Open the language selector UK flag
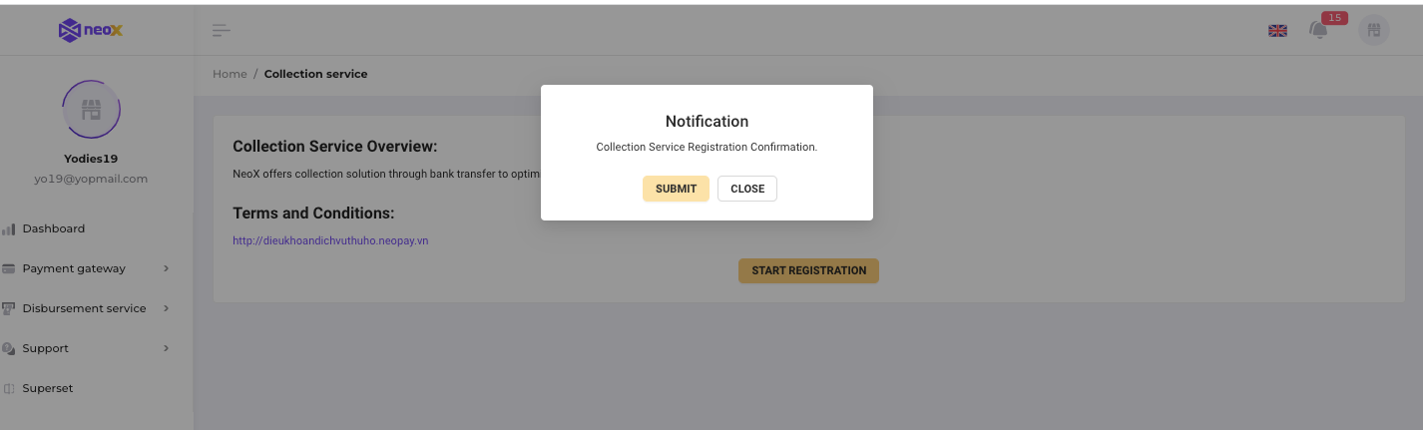 [1277, 31]
